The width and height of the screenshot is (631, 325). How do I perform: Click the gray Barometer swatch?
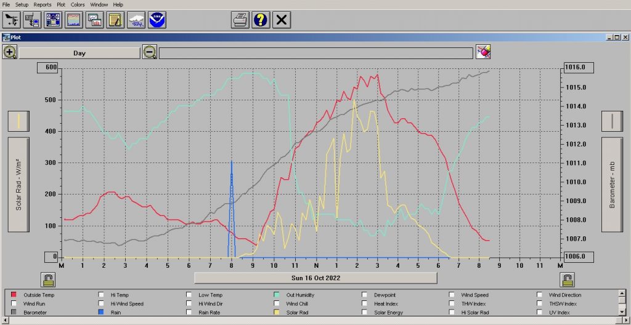pos(14,313)
